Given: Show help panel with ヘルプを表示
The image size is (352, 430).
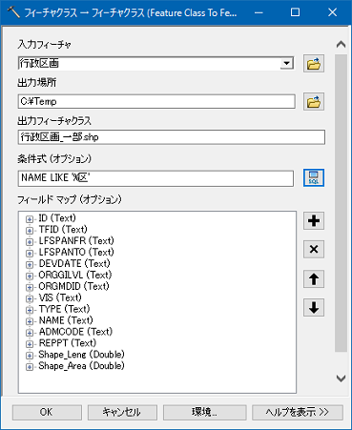Looking at the screenshot, I should pyautogui.click(x=298, y=412).
